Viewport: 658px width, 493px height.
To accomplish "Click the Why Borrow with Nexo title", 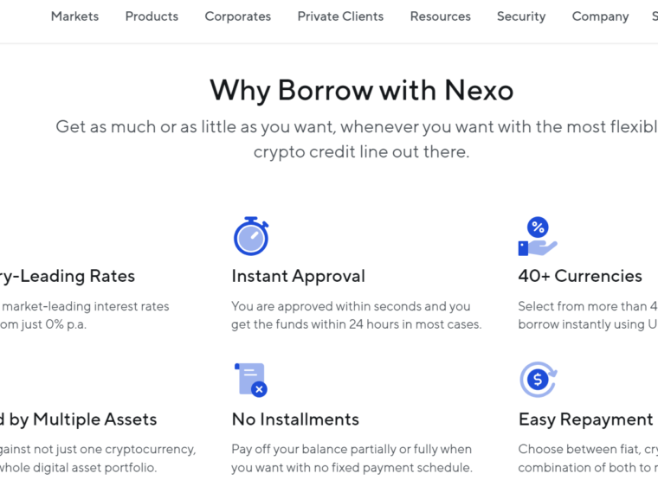I will tap(361, 91).
